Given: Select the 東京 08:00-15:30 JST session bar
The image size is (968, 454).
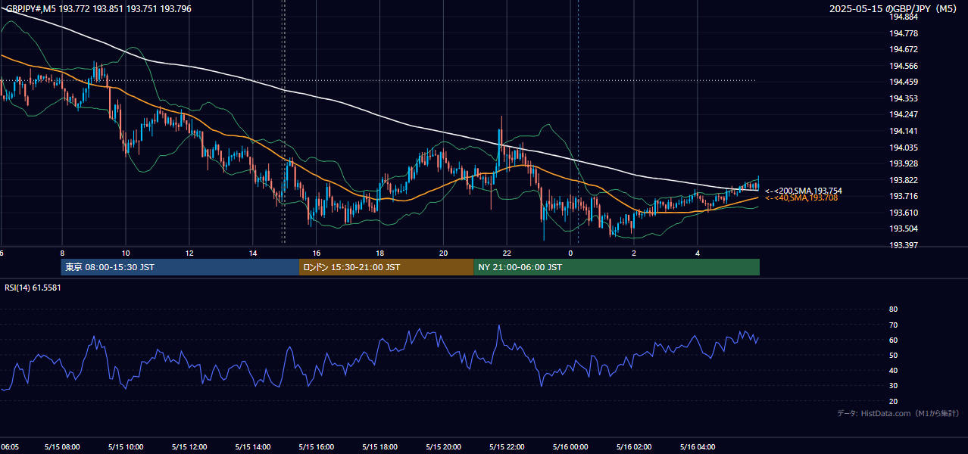Looking at the screenshot, I should click(180, 267).
